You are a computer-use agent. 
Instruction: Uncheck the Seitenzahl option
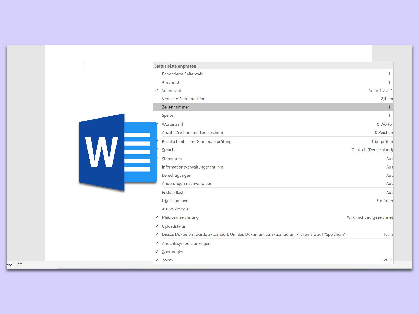pos(273,91)
